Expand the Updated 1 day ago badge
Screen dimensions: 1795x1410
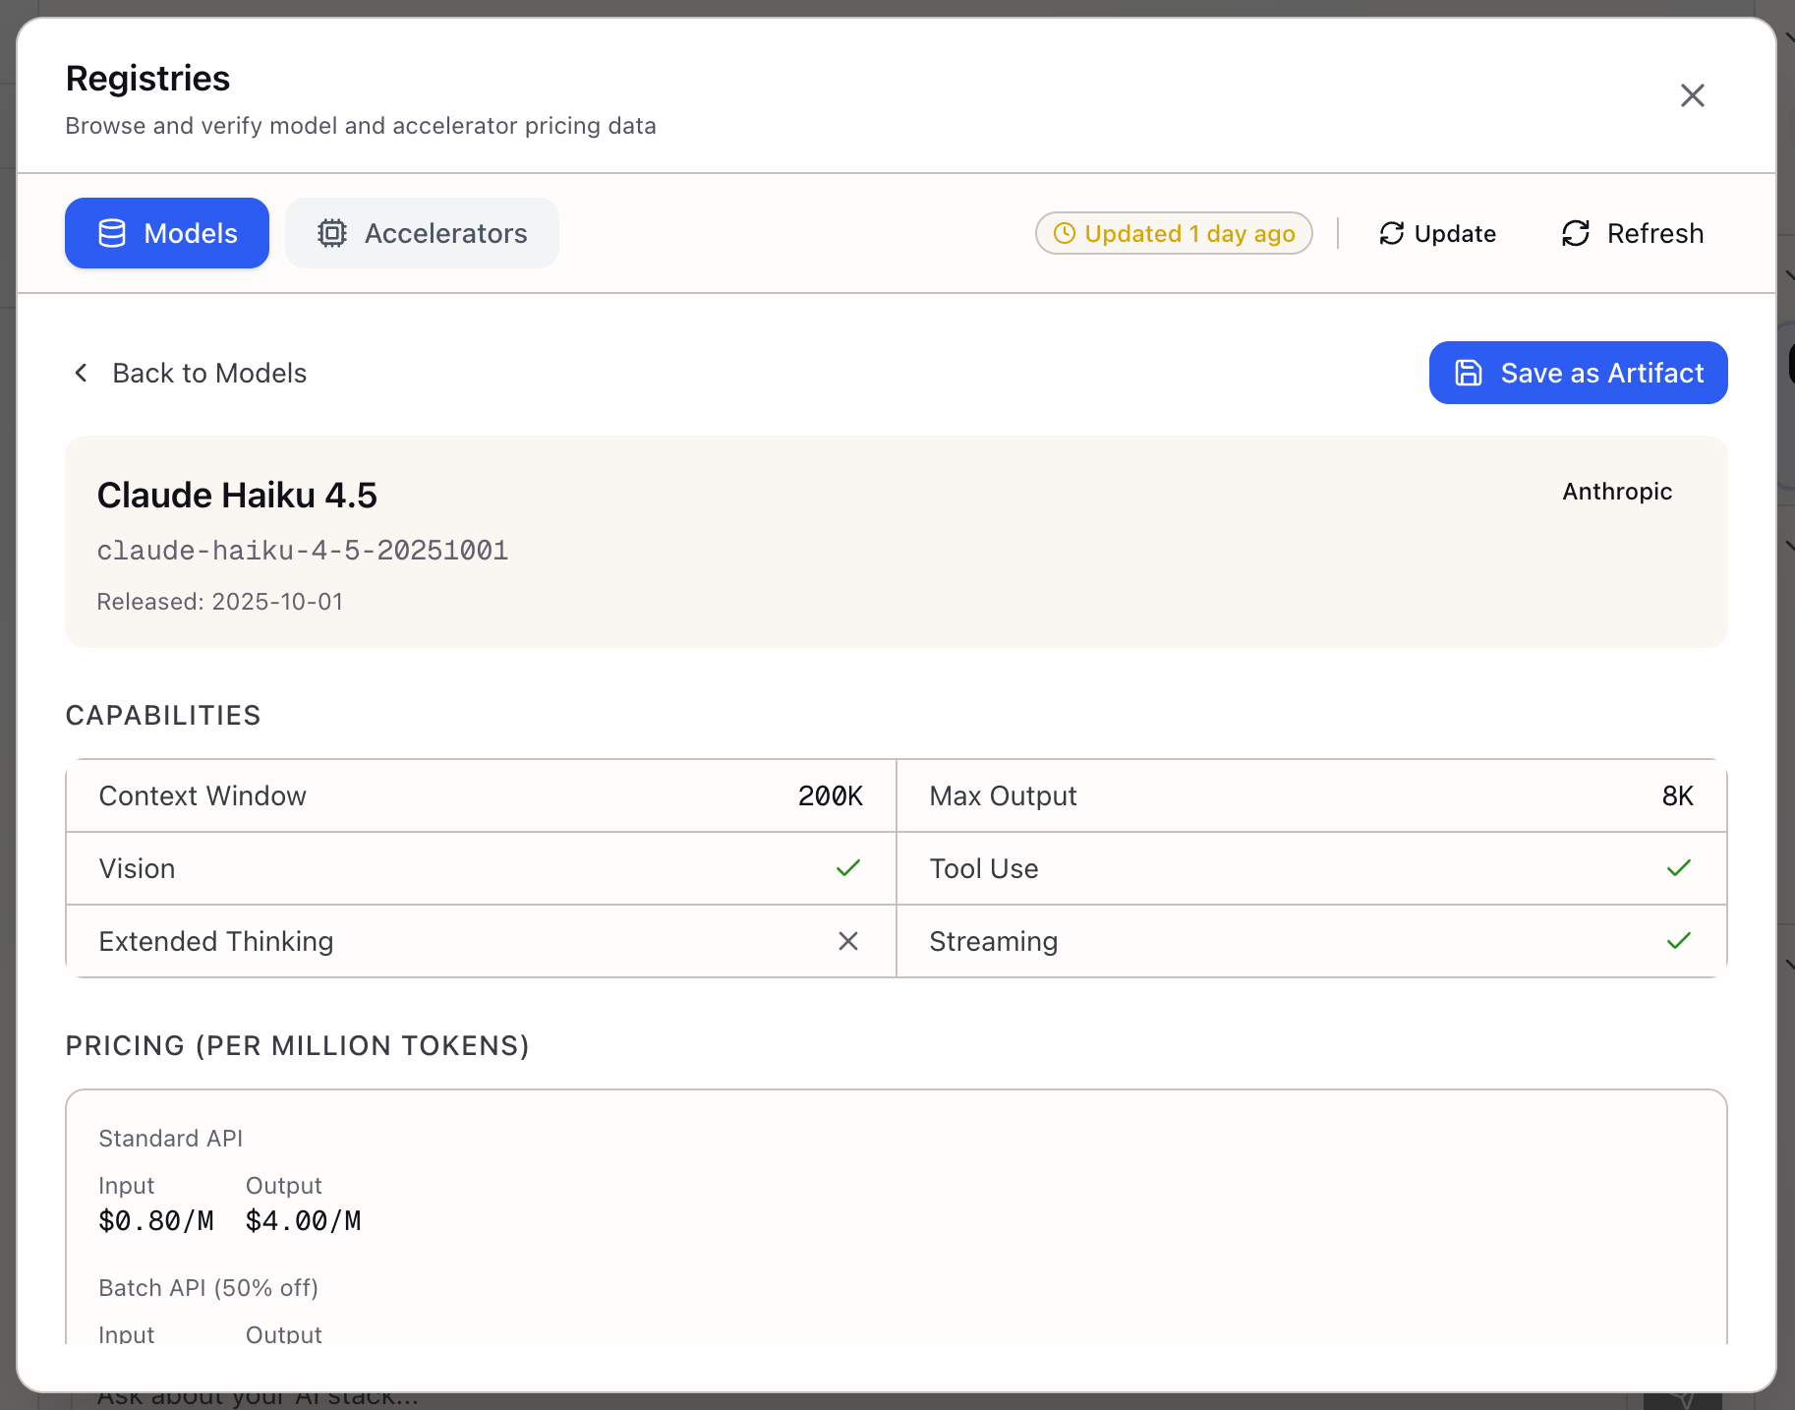pyautogui.click(x=1173, y=233)
